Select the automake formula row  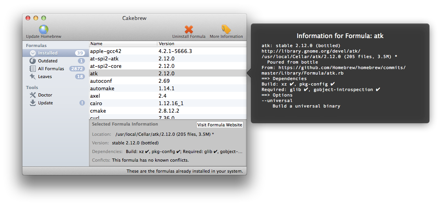pos(168,88)
